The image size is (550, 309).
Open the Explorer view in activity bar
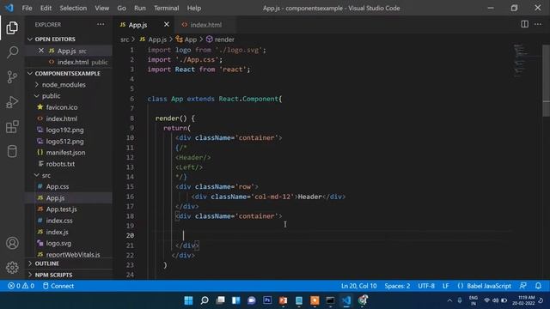coord(12,27)
